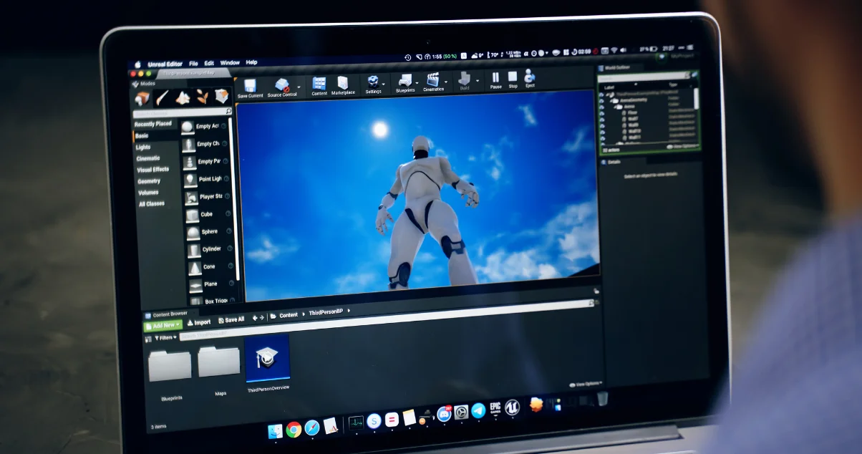Click Save Current in the toolbar

[x=251, y=87]
